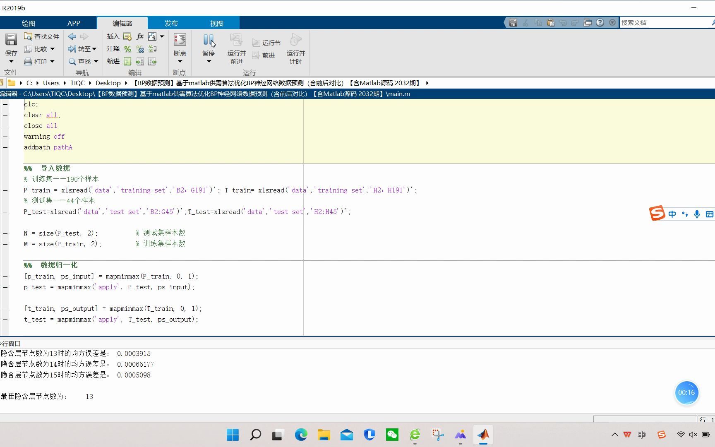Viewport: 715px width, 447px height.
Task: Click the navigate Forward arrow icon
Action: pos(84,36)
